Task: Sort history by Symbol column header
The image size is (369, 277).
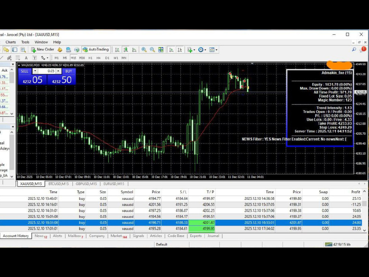Action: pos(127,192)
